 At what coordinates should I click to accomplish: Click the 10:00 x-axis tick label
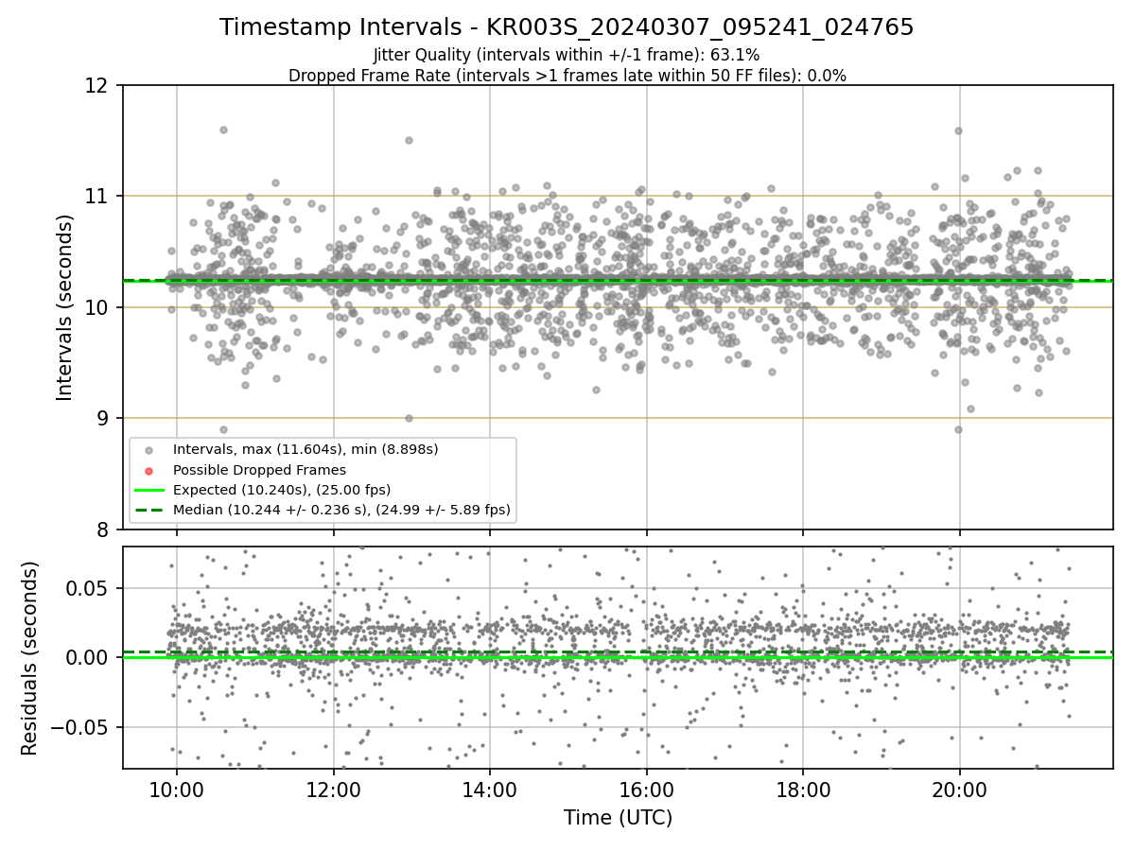[177, 790]
